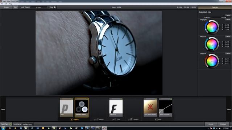Click the taskbar clock
The image size is (232, 130).
click(x=226, y=129)
